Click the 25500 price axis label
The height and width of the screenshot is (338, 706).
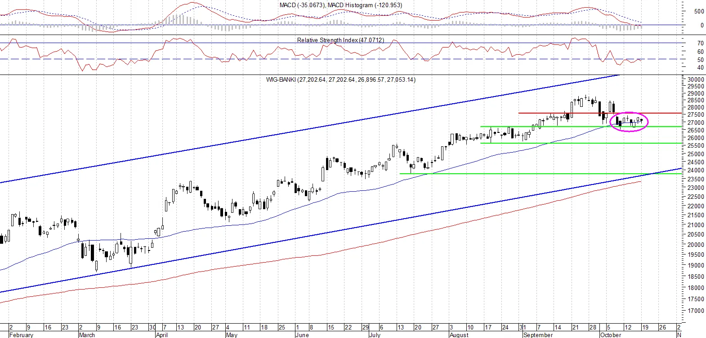click(695, 146)
